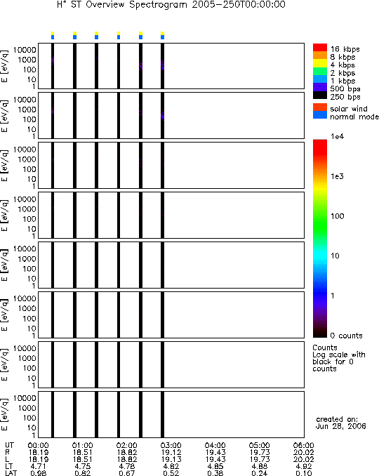Click the LT axis row label

pos(8,466)
